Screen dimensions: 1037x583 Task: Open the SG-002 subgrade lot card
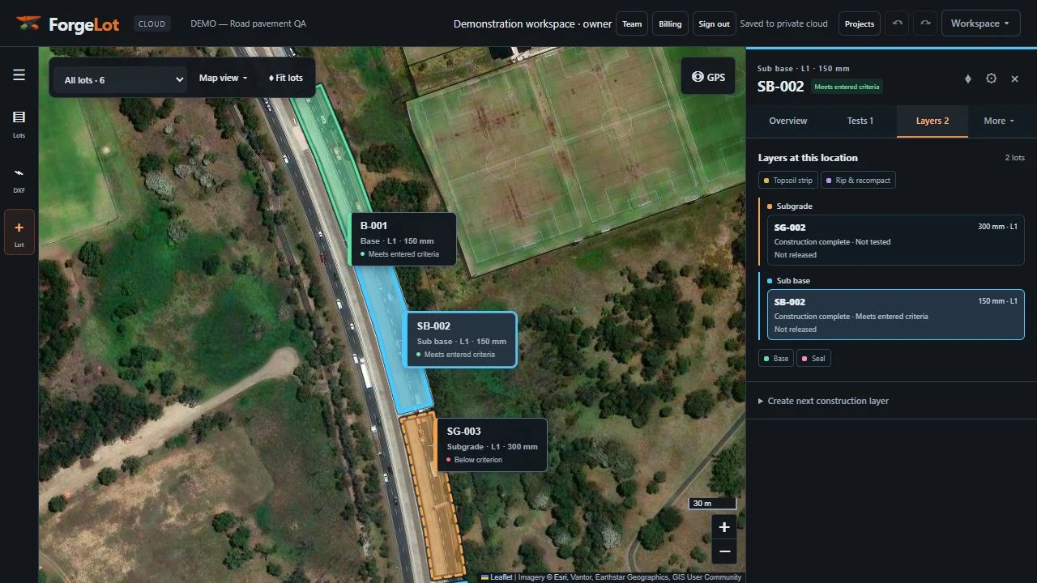(896, 240)
